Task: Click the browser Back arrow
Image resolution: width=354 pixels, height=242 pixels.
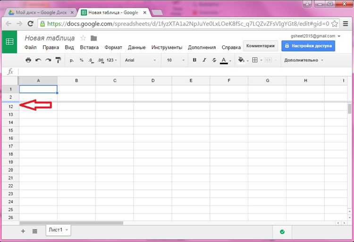Action: 8,24
